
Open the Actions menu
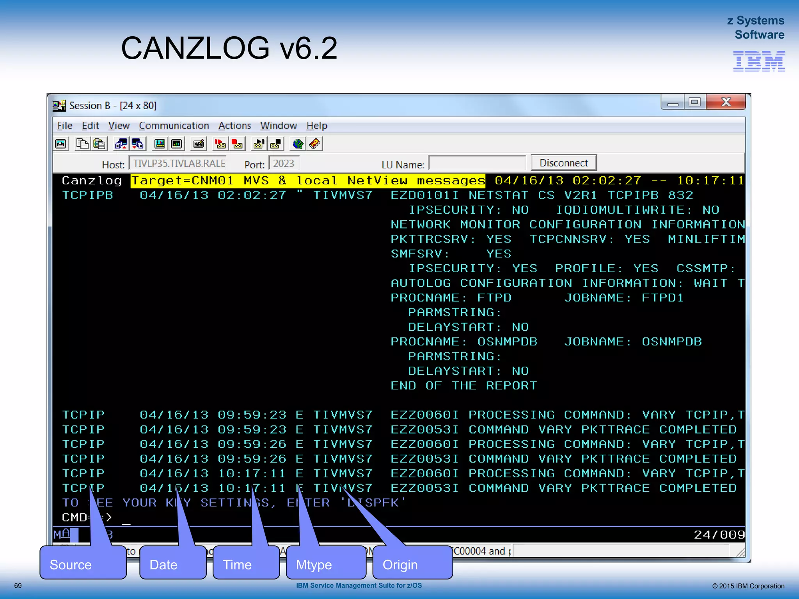click(234, 126)
